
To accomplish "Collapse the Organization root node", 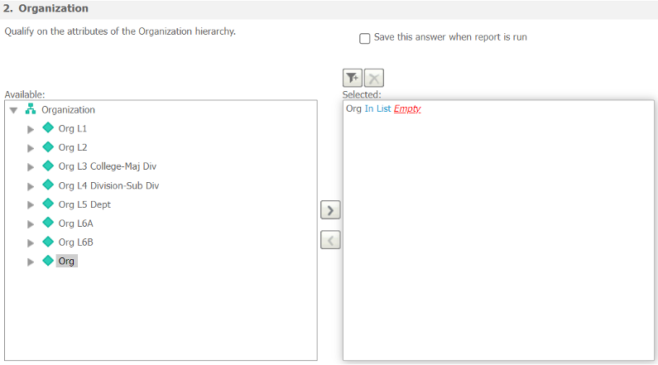I will 13,110.
